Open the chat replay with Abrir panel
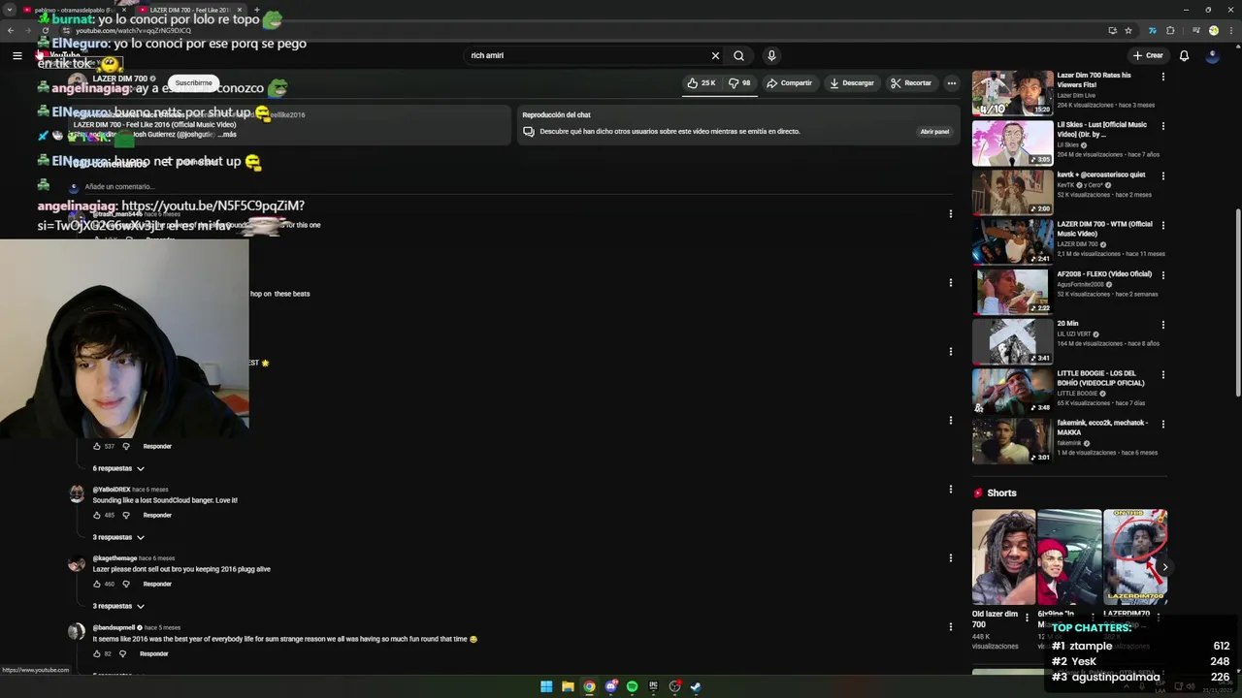Screen dimensions: 1242x698 click(x=934, y=132)
